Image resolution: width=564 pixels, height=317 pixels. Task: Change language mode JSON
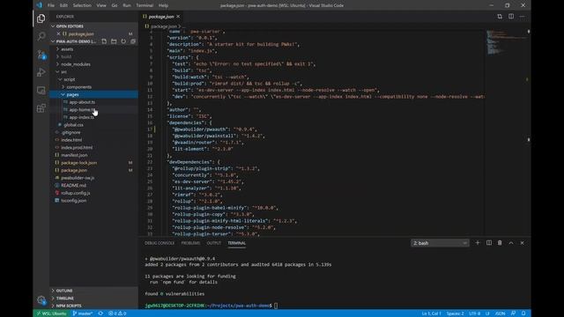point(500,313)
